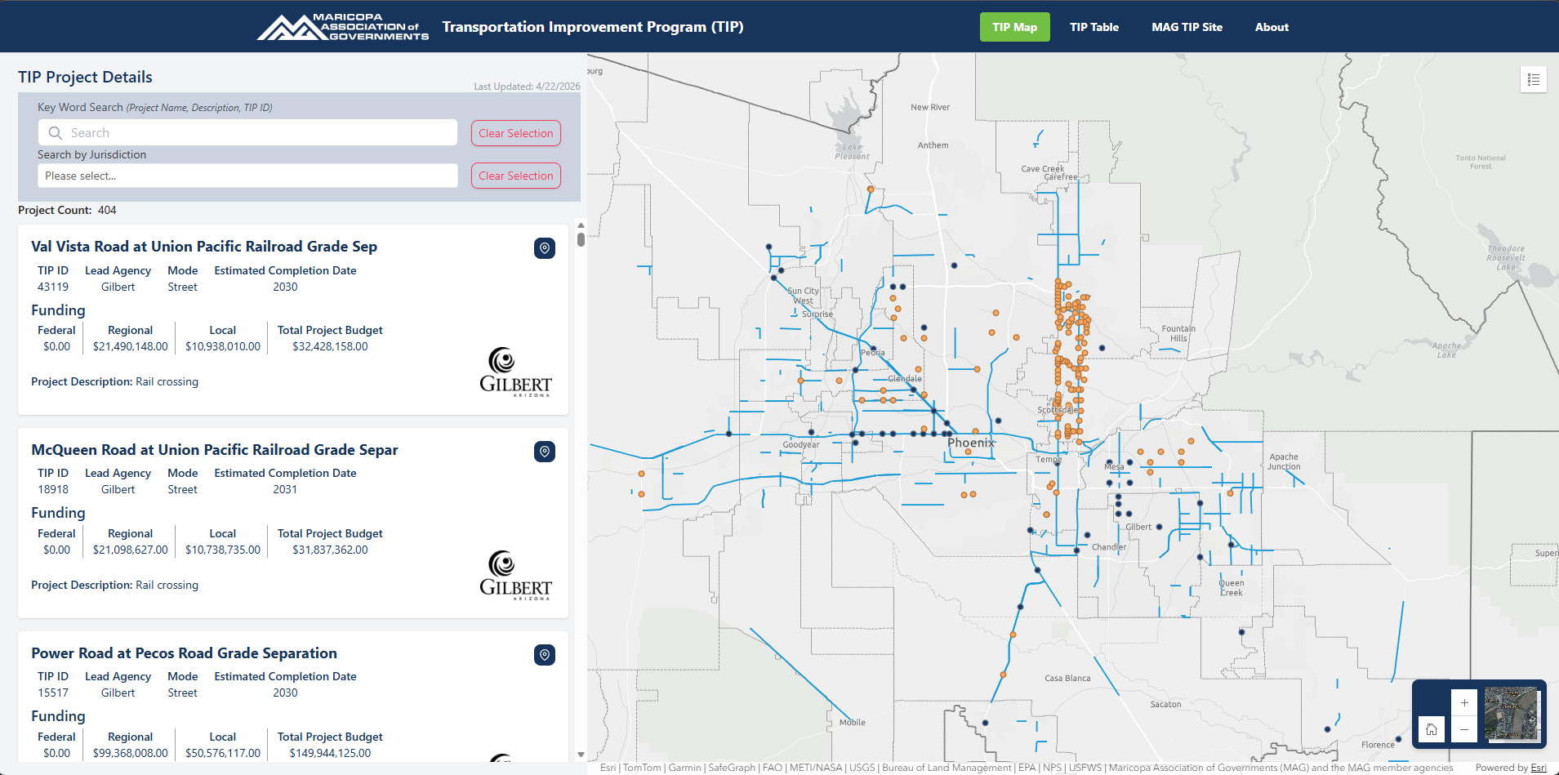This screenshot has width=1559, height=775.
Task: Click total budget $31,837,362.00
Action: coord(330,550)
